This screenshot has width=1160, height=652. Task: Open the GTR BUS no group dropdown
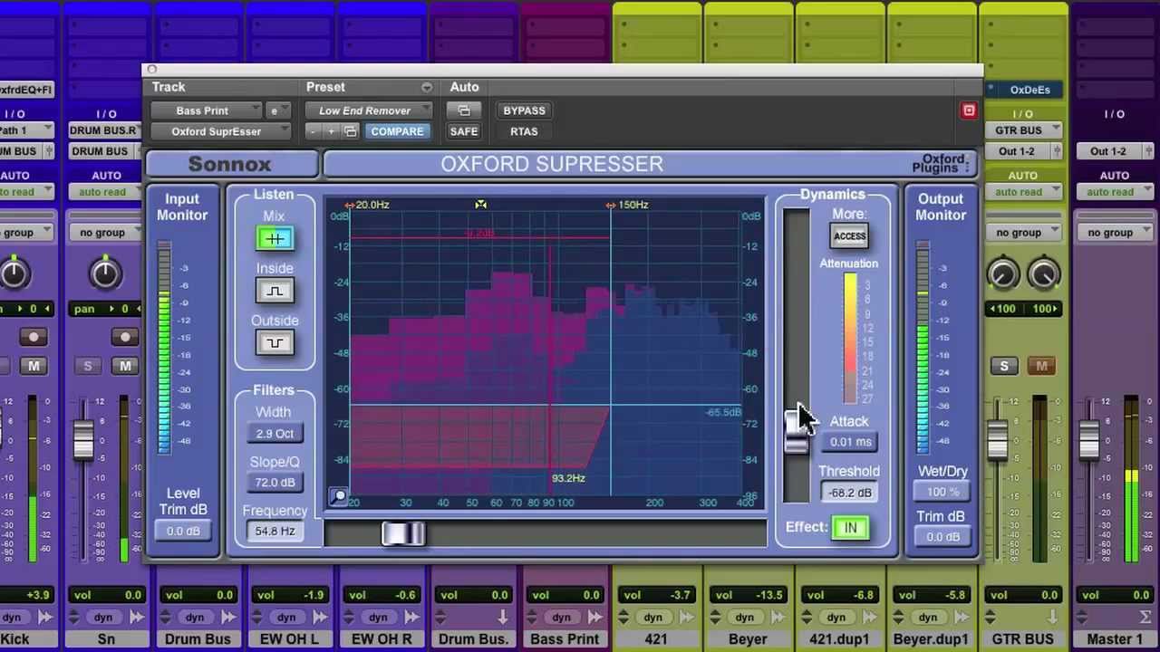pyautogui.click(x=1024, y=233)
